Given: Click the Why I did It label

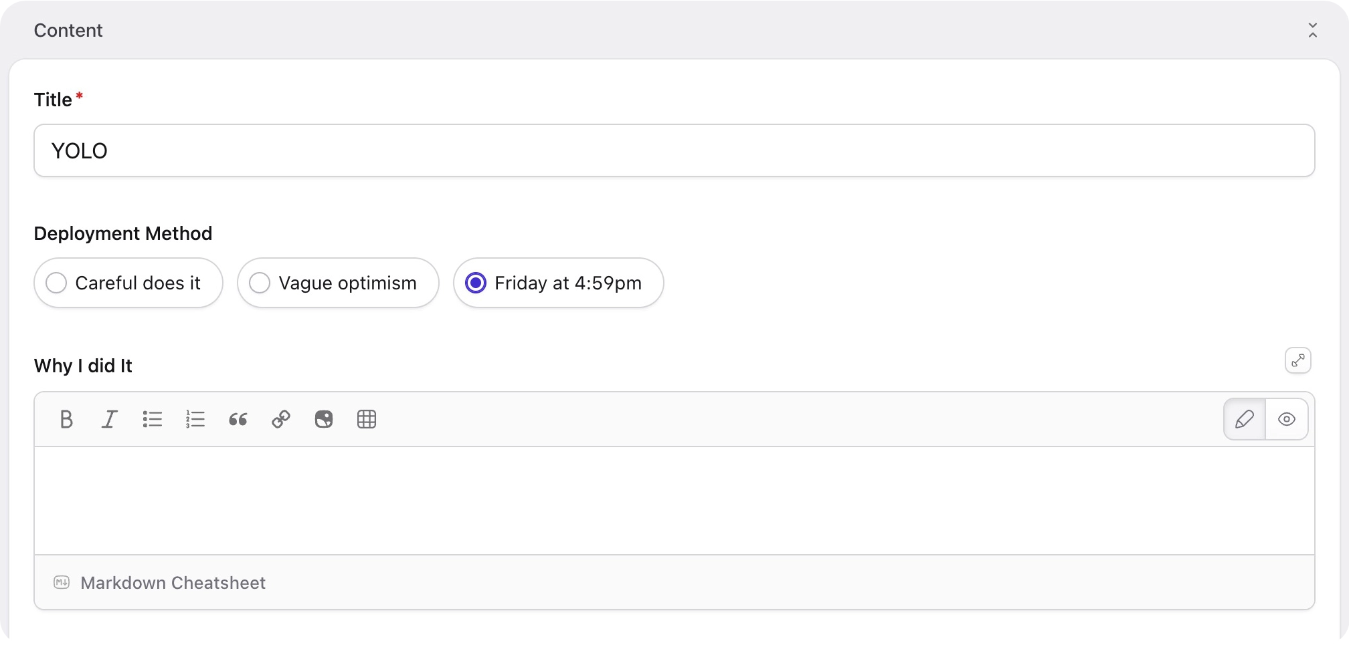Looking at the screenshot, I should (83, 366).
